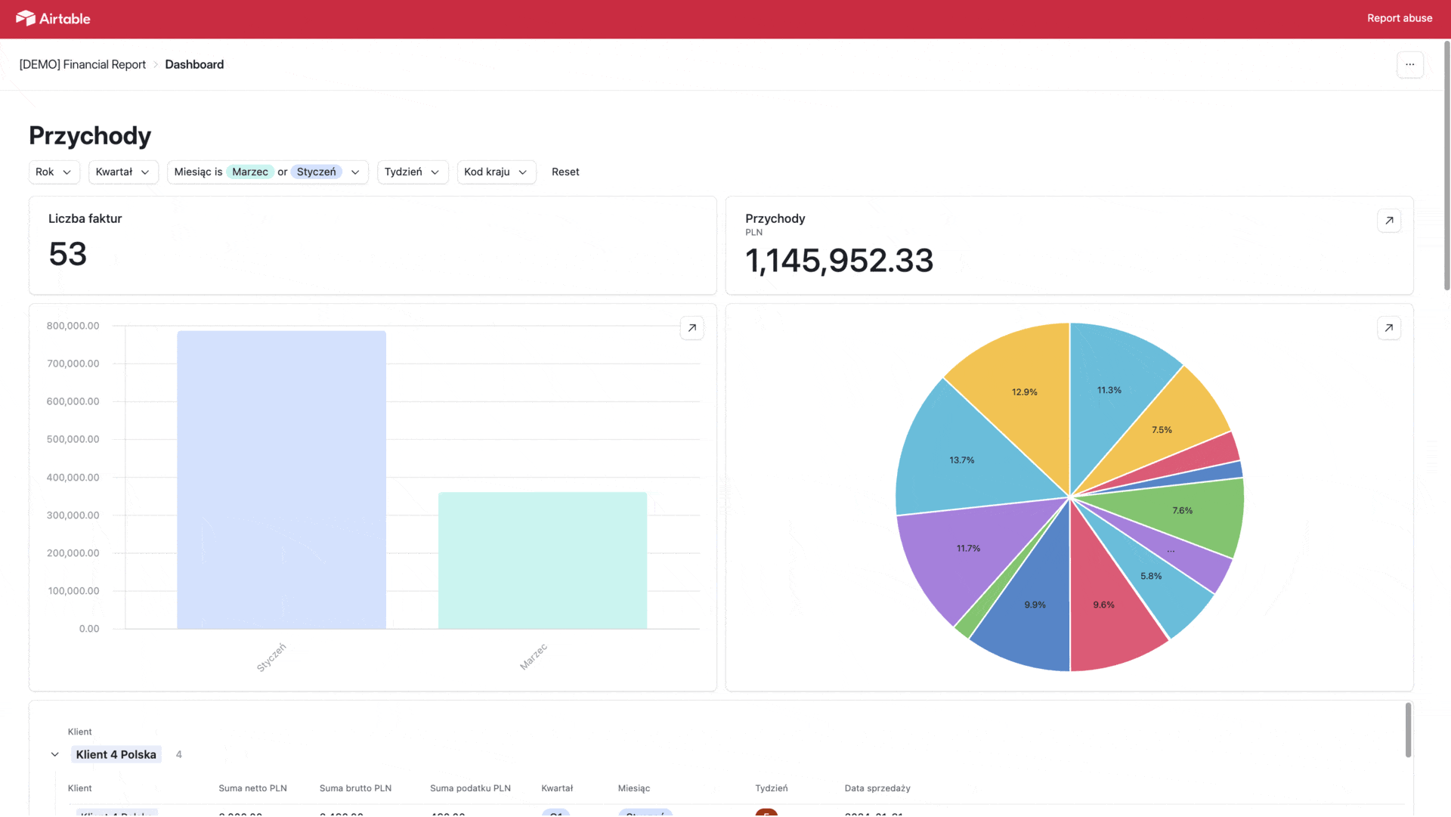Open the dashboard ellipsis options menu
Screen dimensions: 1451x817
1409,64
